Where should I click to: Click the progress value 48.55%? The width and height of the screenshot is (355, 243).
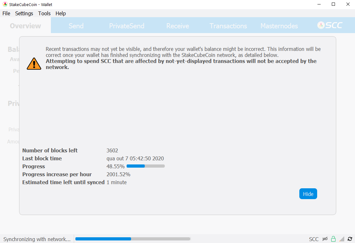[115, 166]
